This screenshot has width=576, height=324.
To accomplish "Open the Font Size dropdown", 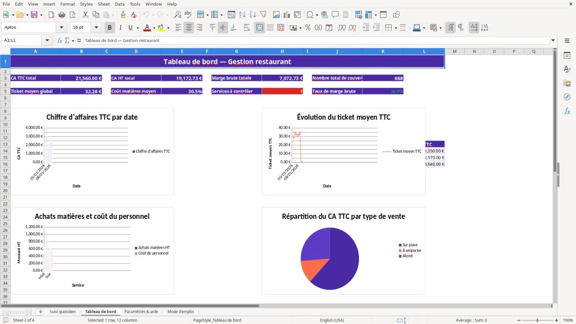I will (x=96, y=27).
